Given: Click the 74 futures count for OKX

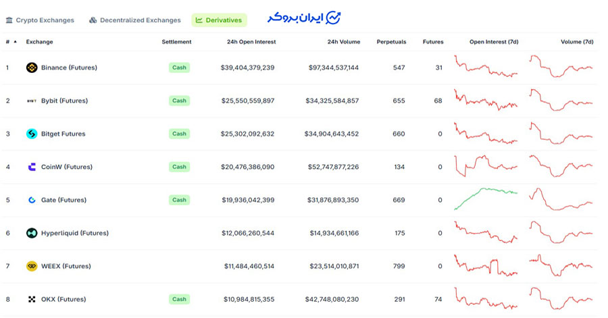Looking at the screenshot, I should [x=438, y=299].
